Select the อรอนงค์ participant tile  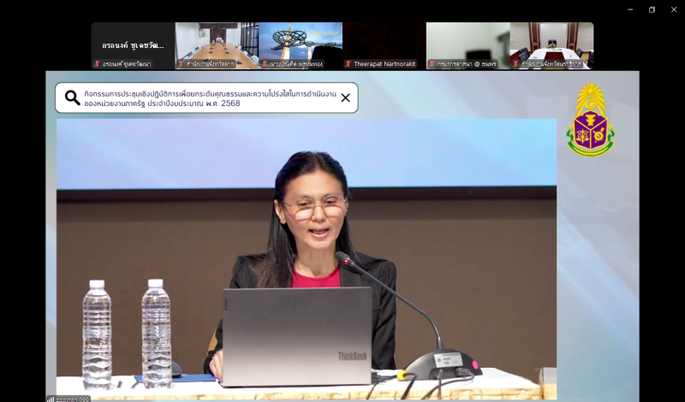(x=133, y=43)
